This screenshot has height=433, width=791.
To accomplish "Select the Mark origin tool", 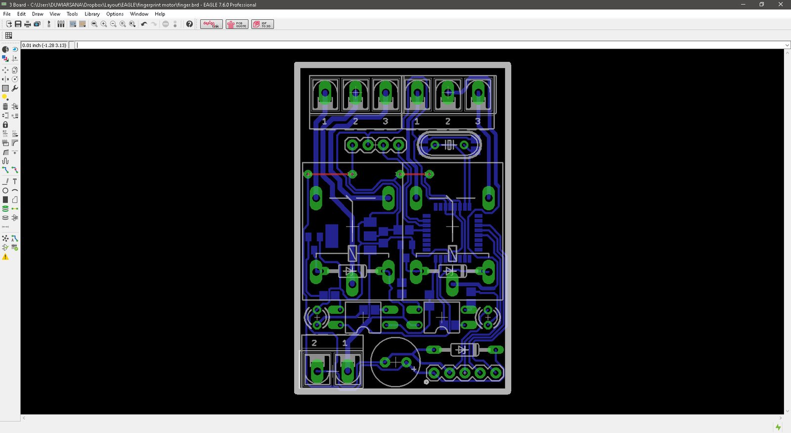I will click(x=15, y=58).
